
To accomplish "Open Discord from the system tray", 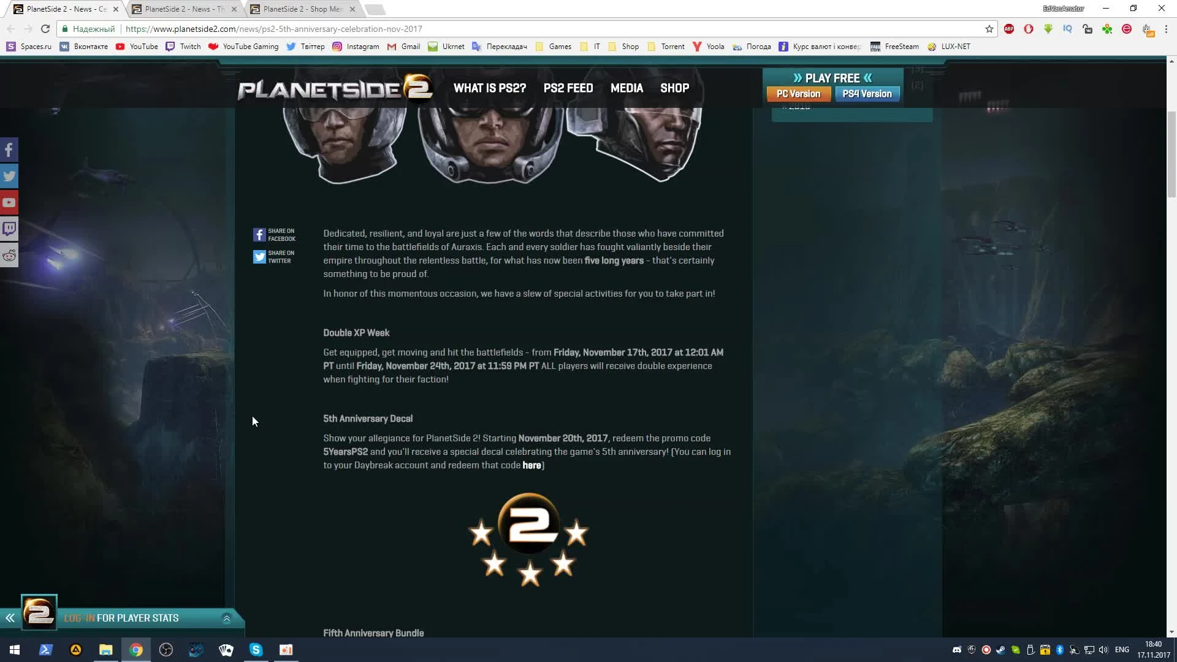I will (956, 649).
